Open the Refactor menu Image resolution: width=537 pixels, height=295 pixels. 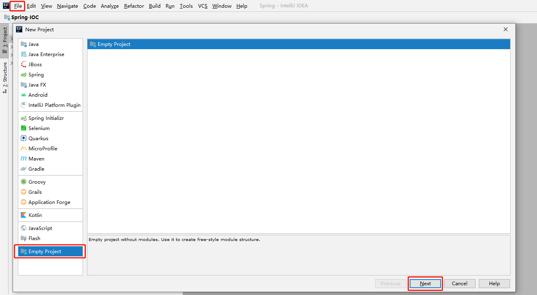point(134,6)
